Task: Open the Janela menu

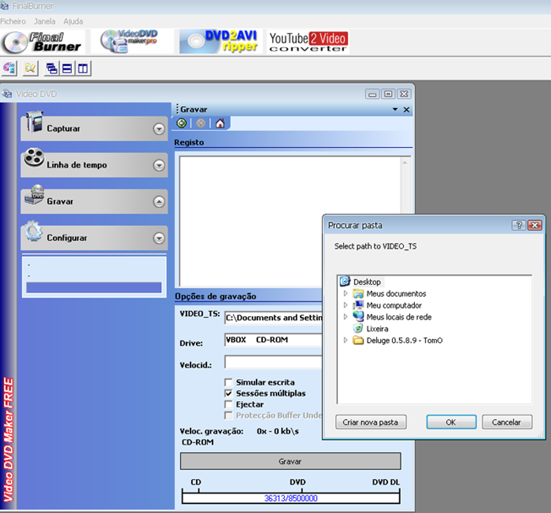Action: [x=45, y=22]
